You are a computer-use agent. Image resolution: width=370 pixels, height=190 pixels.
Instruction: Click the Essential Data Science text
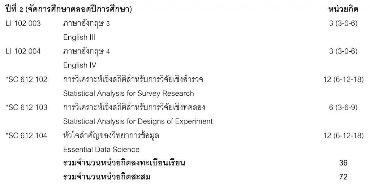[101, 149]
